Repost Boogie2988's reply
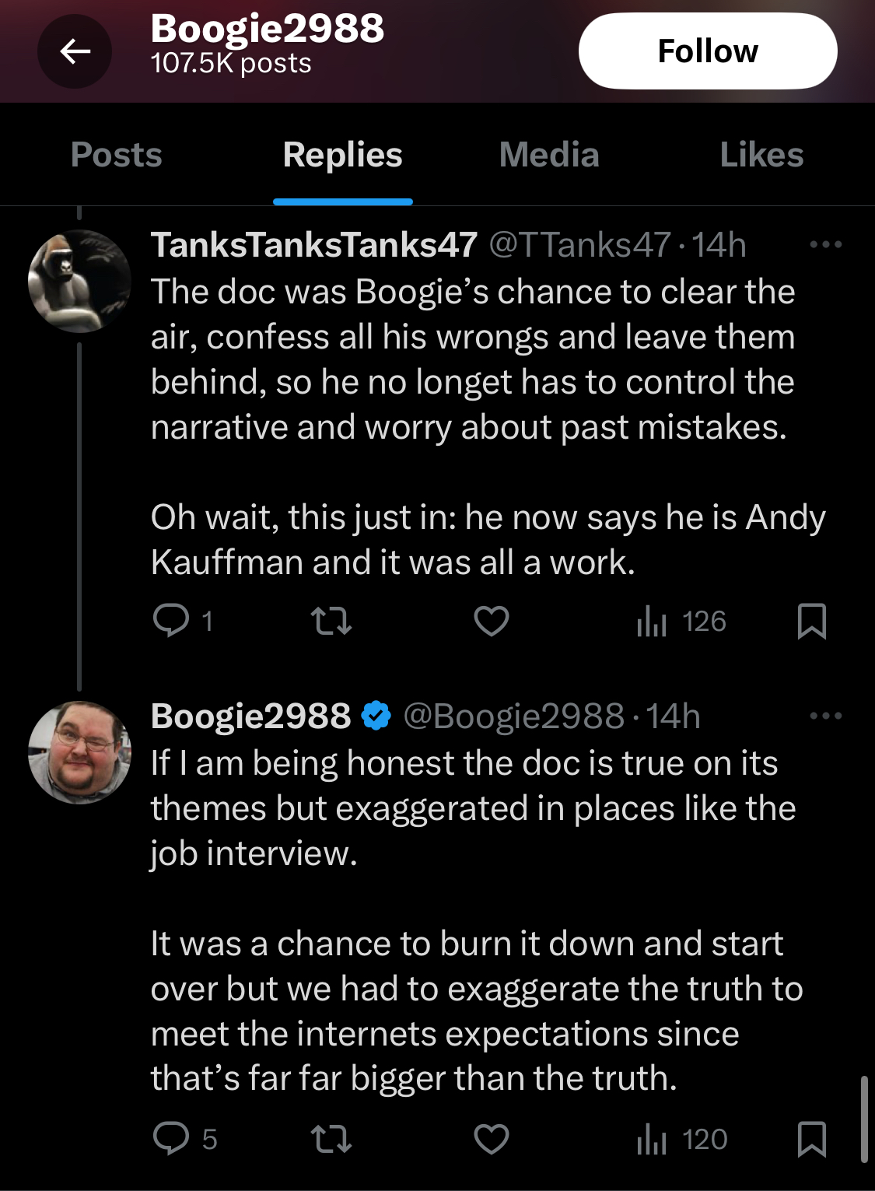 pyautogui.click(x=331, y=1139)
